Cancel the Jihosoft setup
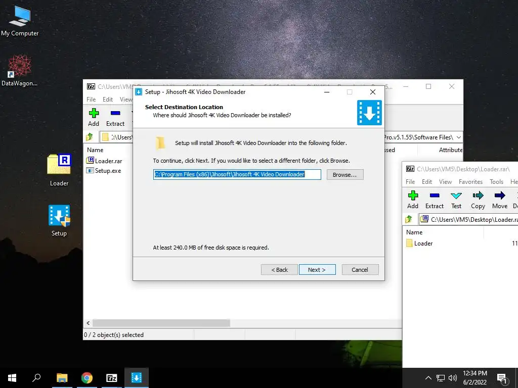518x388 pixels. pos(360,270)
